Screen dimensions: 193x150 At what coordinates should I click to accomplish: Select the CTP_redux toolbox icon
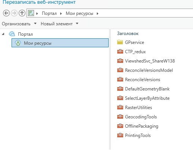[120, 51]
